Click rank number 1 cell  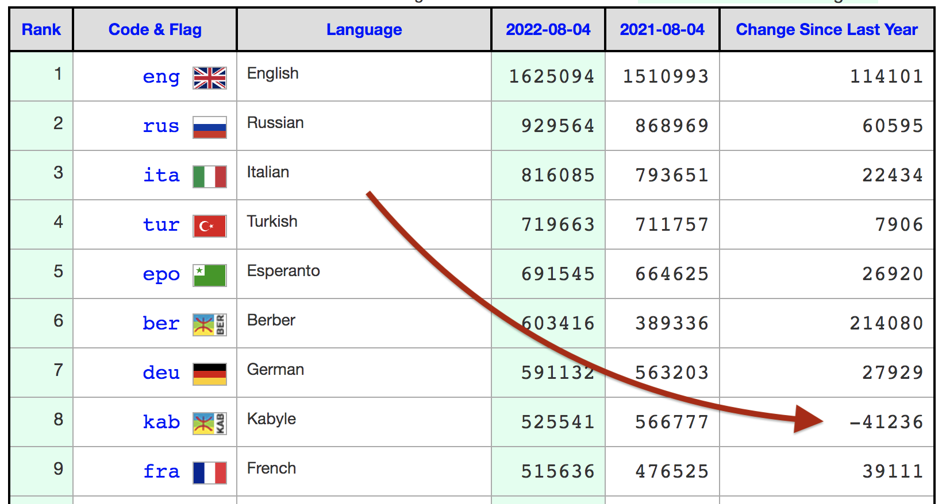click(x=41, y=76)
